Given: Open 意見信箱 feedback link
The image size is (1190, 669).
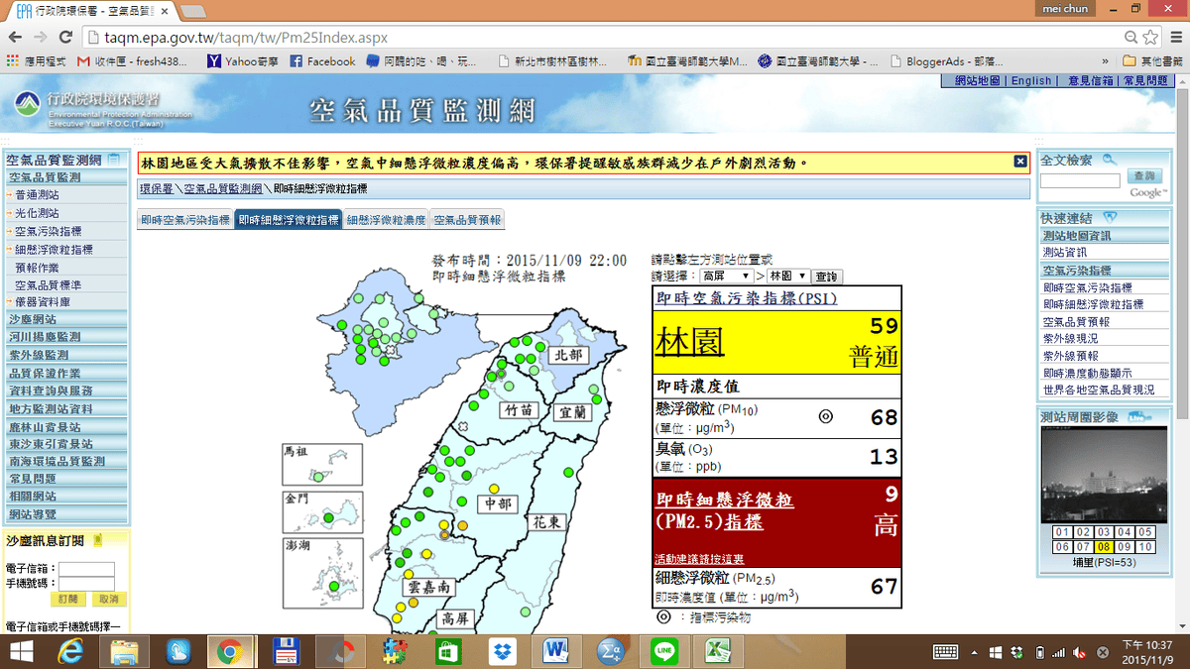Looking at the screenshot, I should (x=1091, y=81).
